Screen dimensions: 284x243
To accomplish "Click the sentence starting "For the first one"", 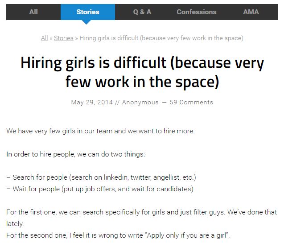I will click(x=141, y=212).
